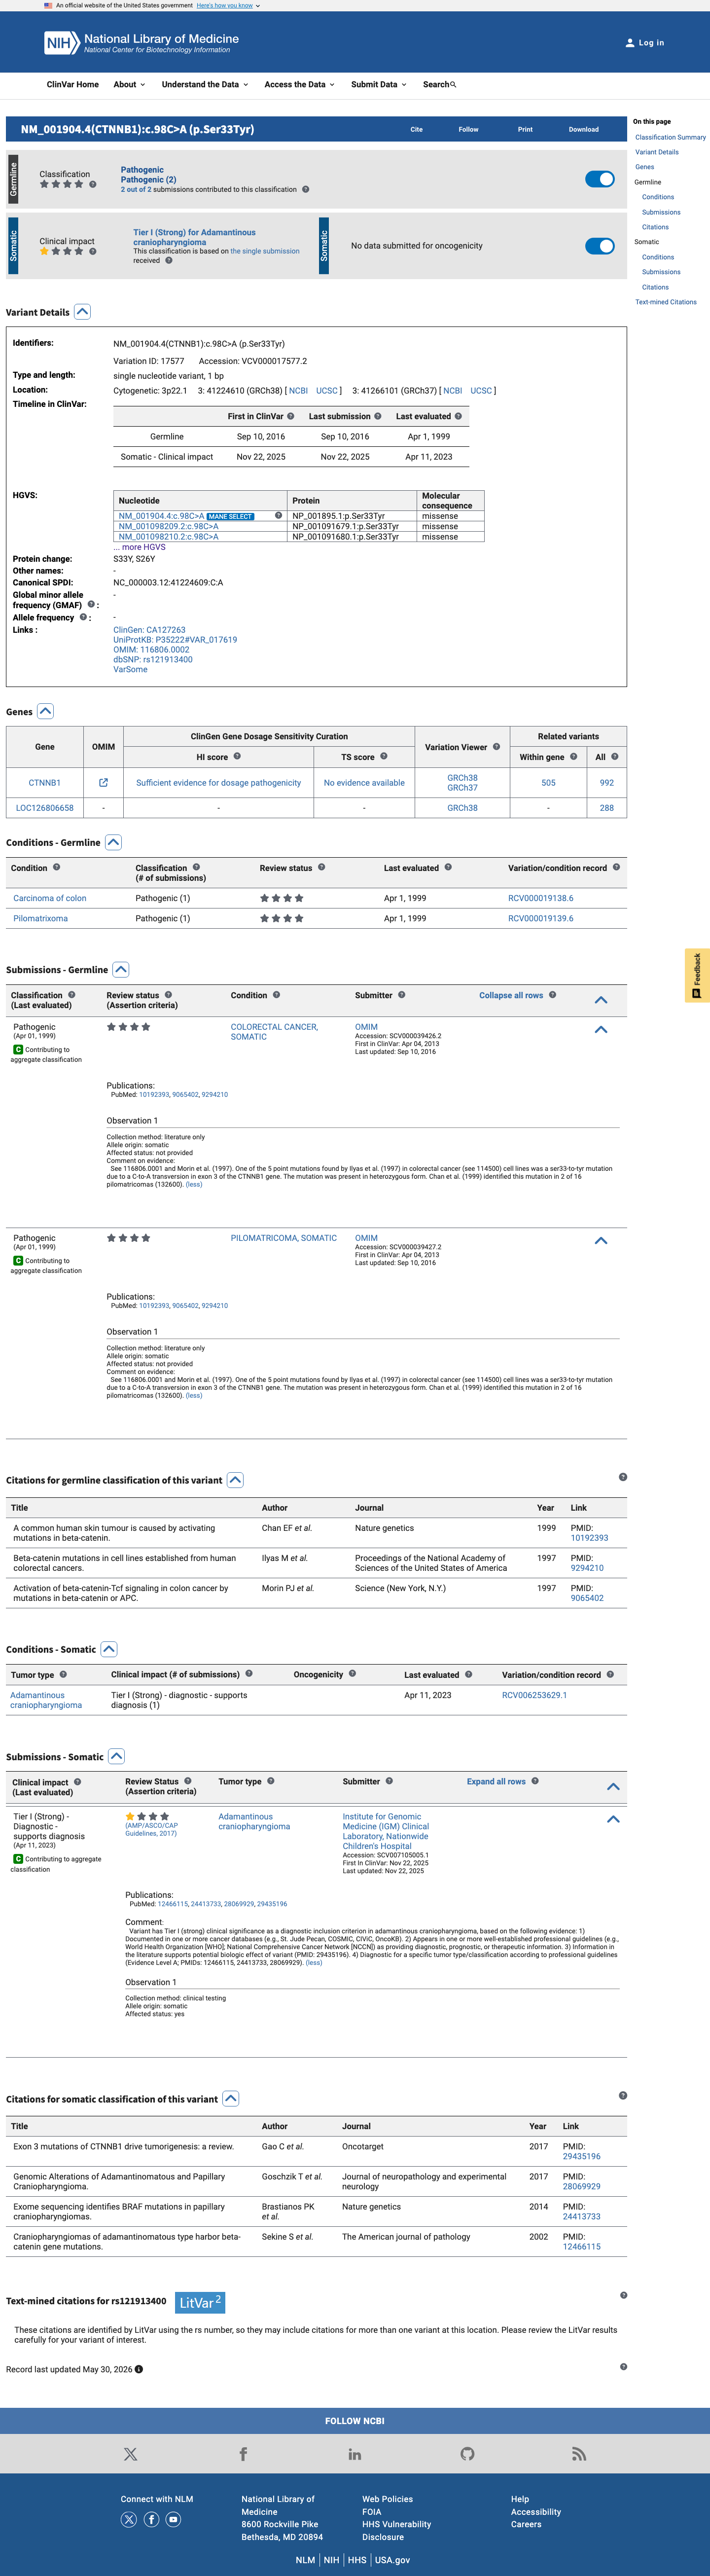Collapse the Submissions - Germline section

(121, 969)
